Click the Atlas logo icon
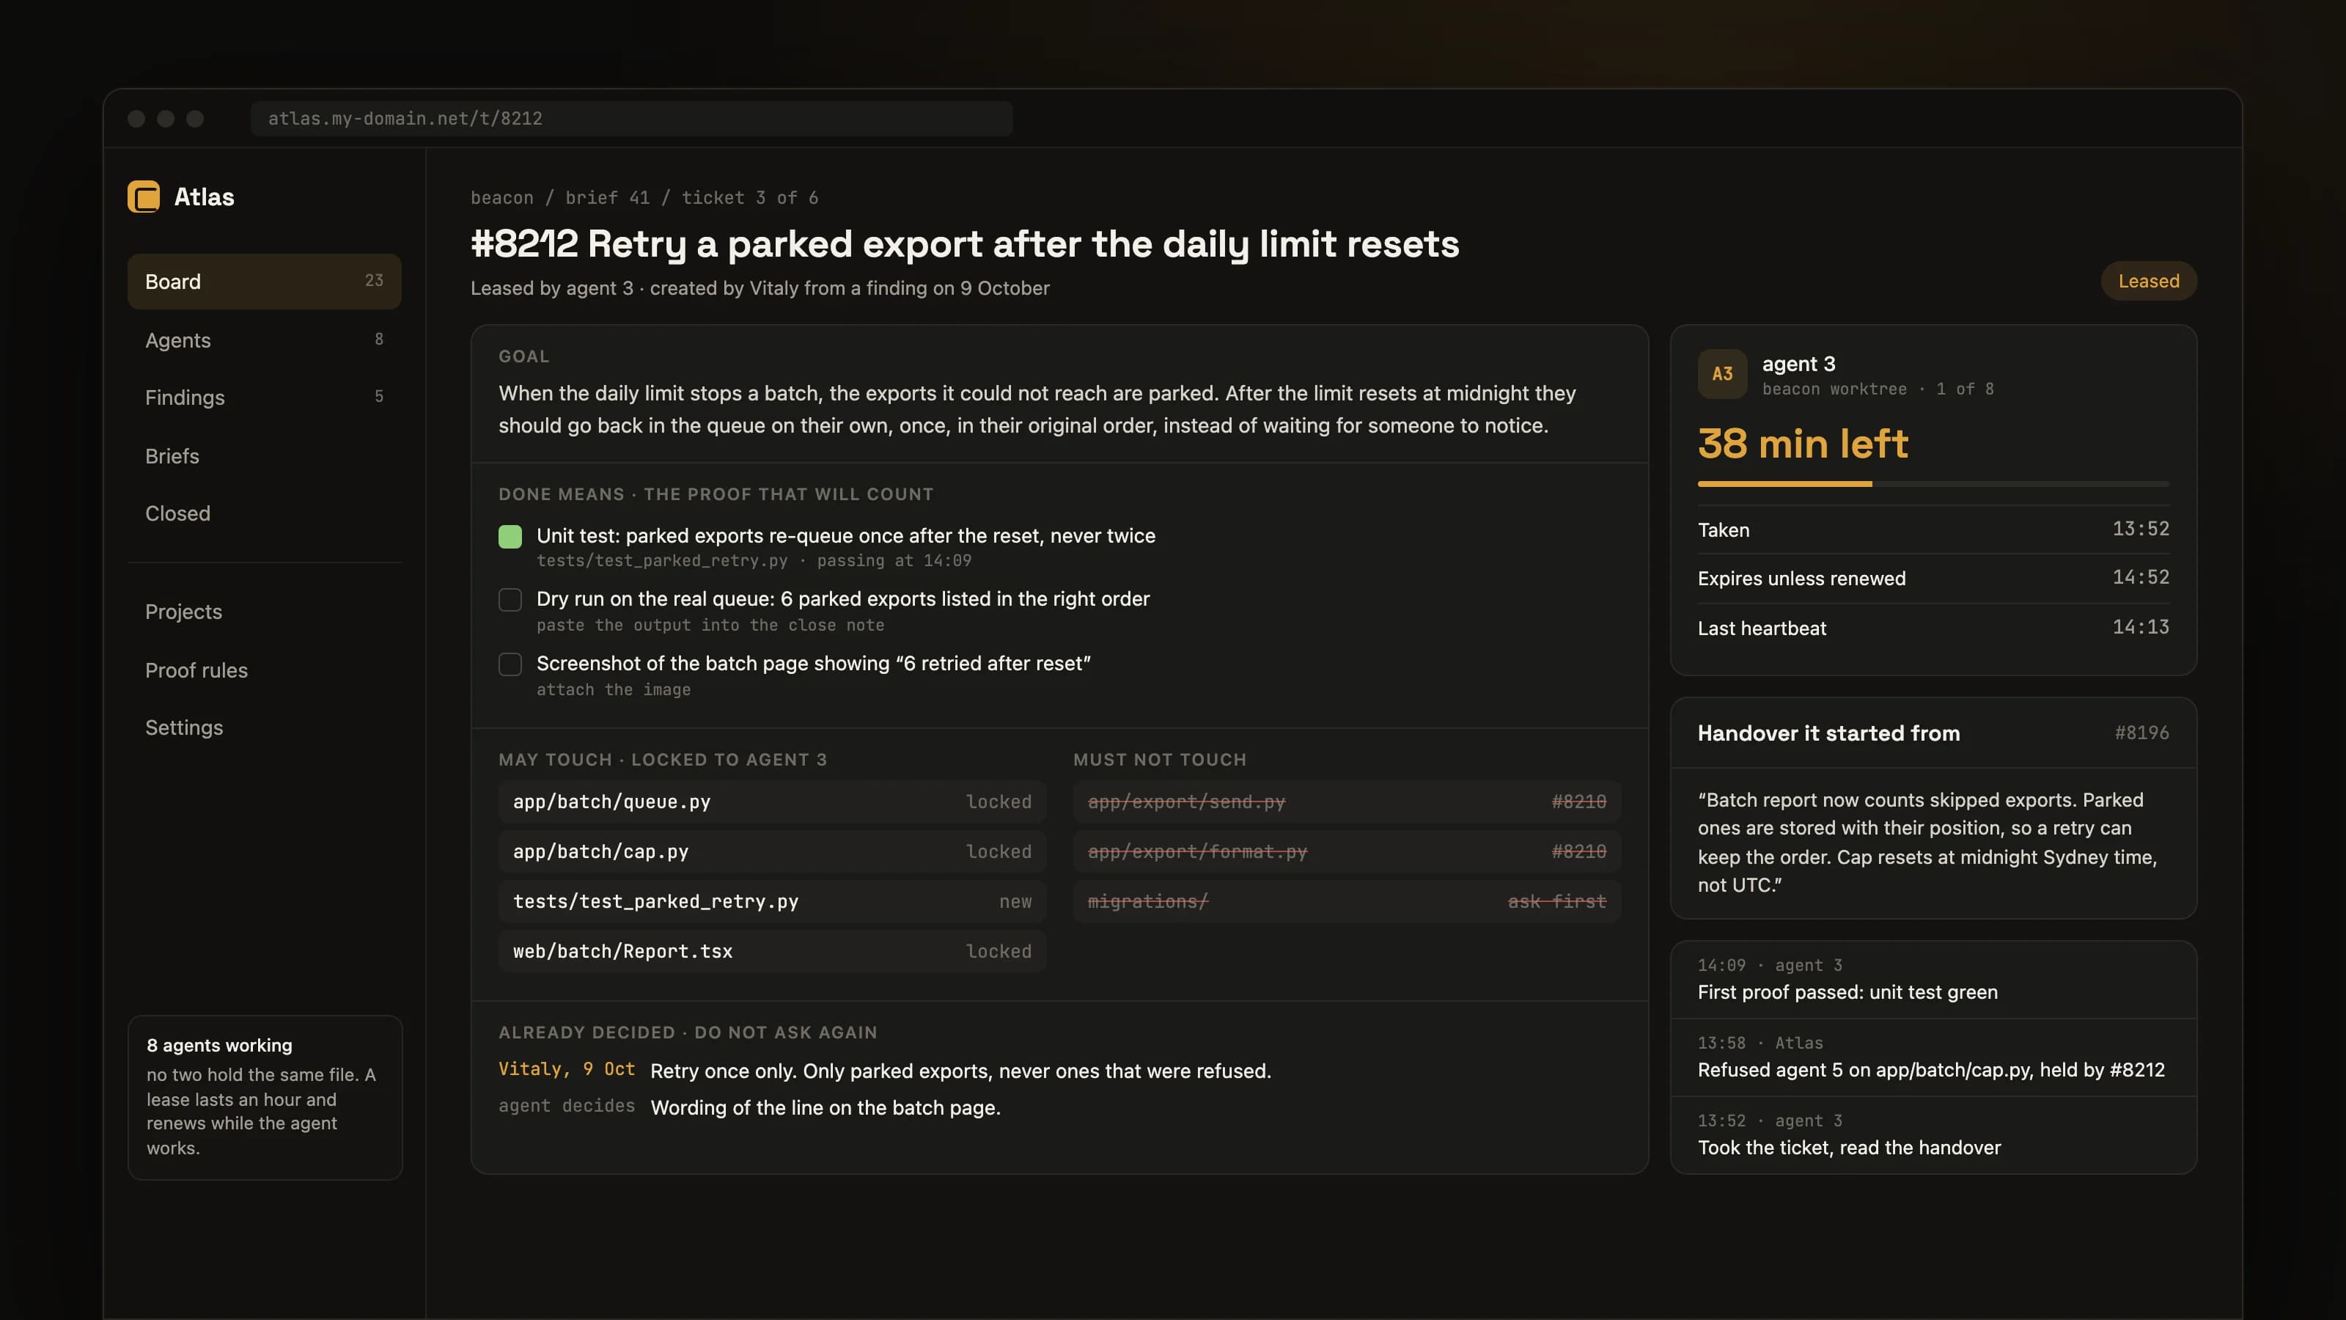 click(x=143, y=197)
